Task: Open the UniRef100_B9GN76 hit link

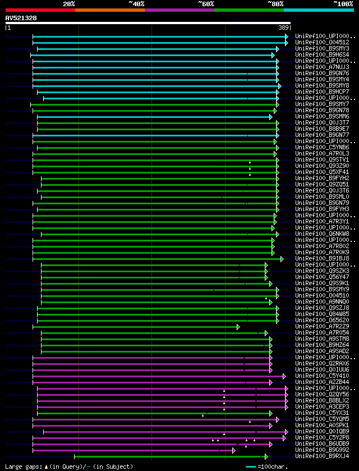Action: coord(322,74)
